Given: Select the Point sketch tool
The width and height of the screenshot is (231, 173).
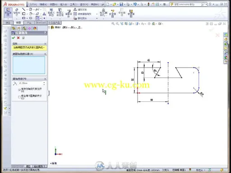Looking at the screenshot, I should [x=44, y=18].
